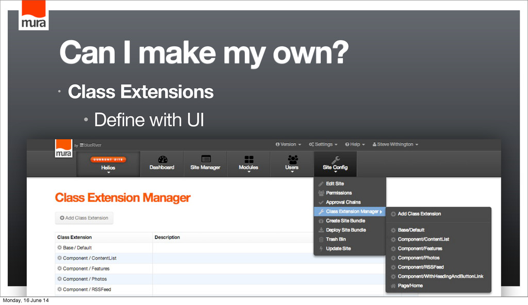Open the Helios current site selector
528x305 pixels.
pyautogui.click(x=108, y=164)
